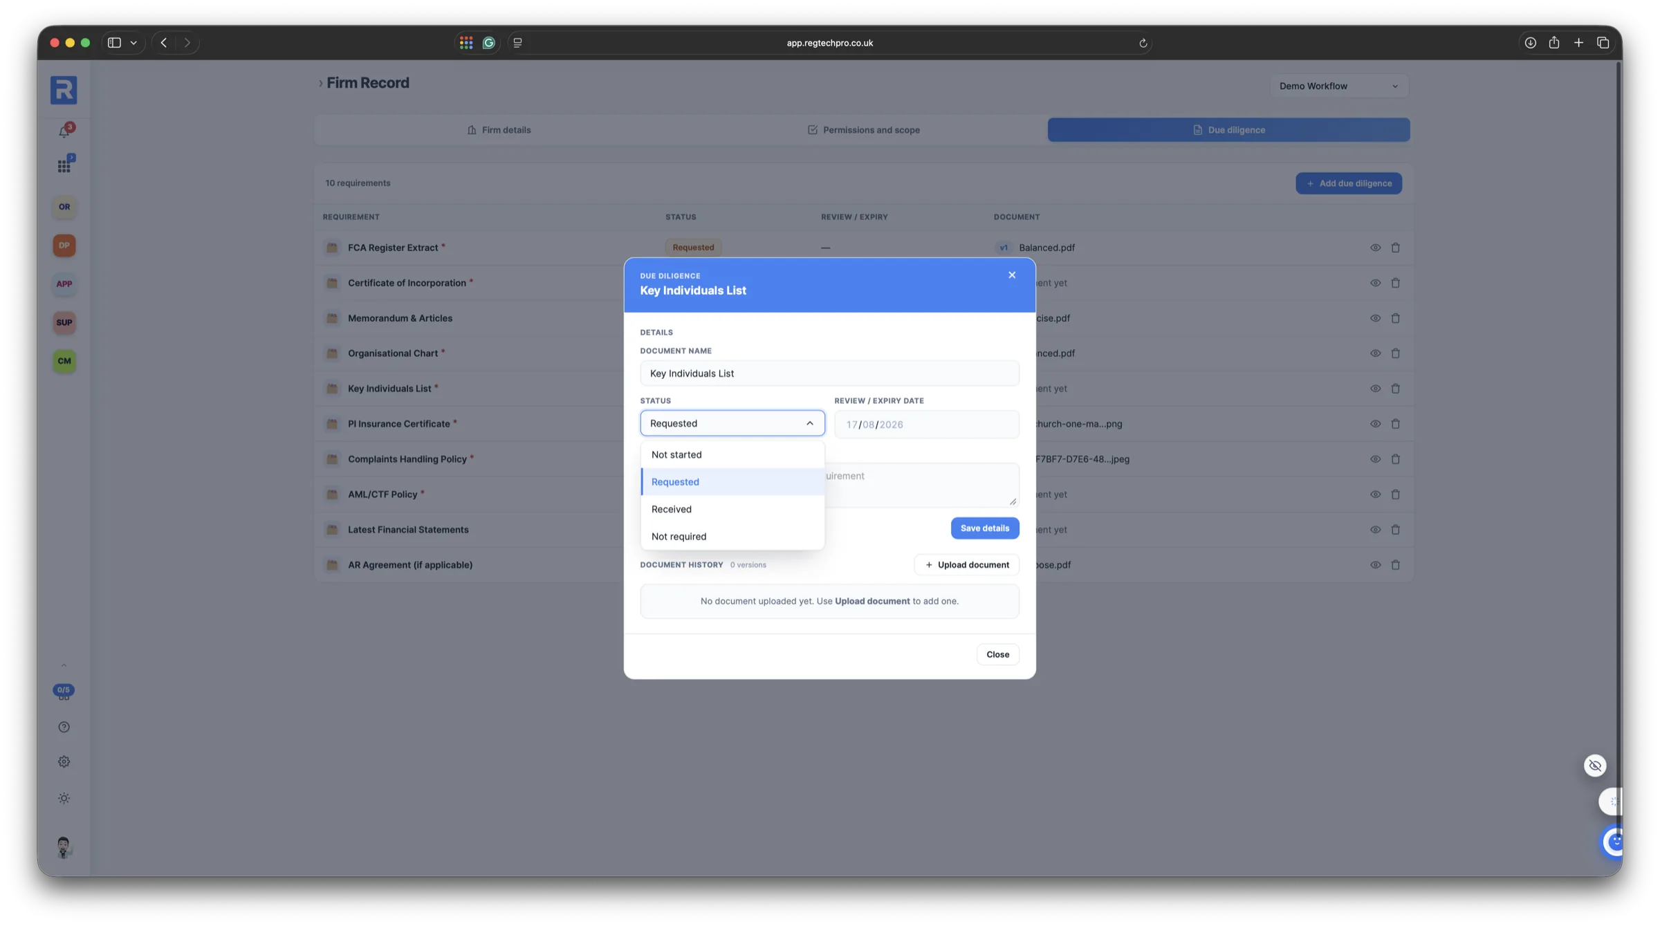Select the Due diligence tab
This screenshot has height=926, width=1660.
point(1228,130)
